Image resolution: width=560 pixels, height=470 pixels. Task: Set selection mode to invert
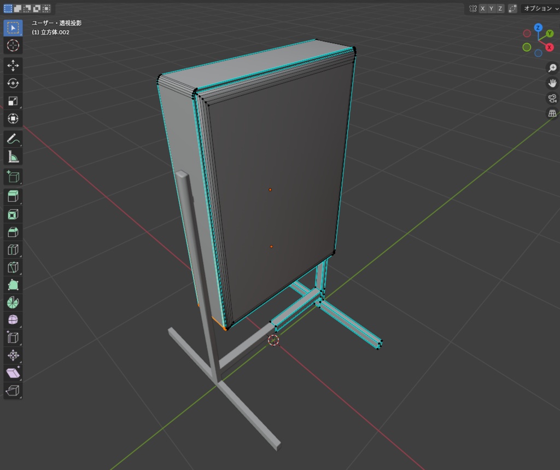pyautogui.click(x=37, y=8)
